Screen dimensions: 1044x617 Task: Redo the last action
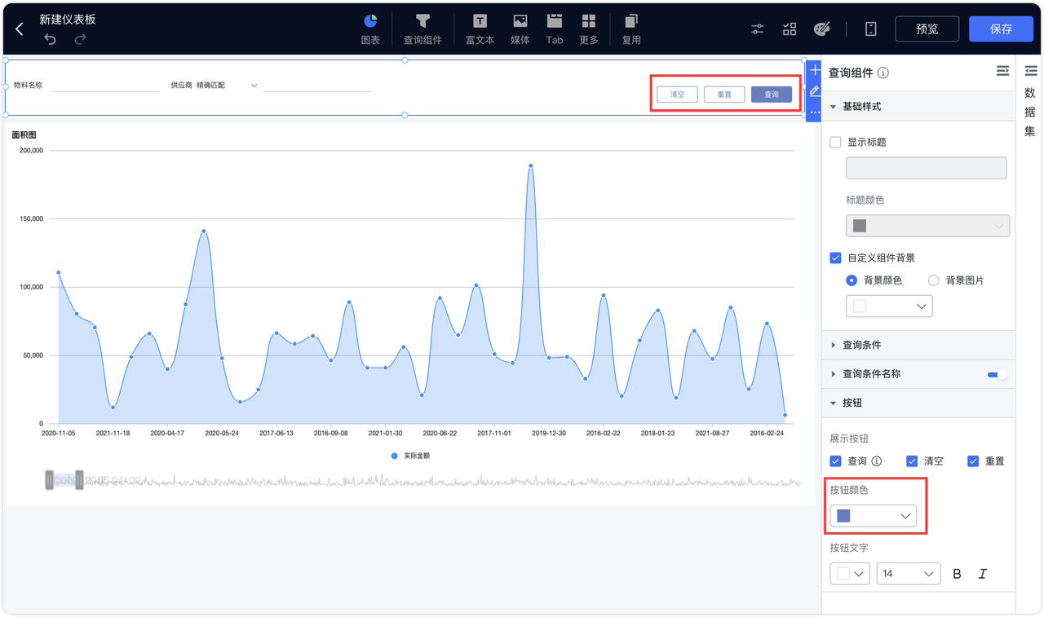(x=80, y=39)
